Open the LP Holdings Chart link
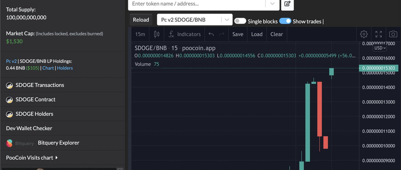401x170 pixels. click(48, 68)
